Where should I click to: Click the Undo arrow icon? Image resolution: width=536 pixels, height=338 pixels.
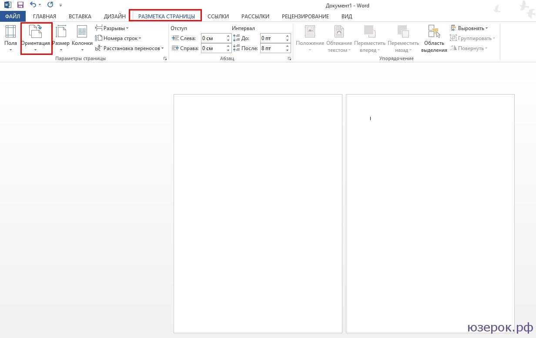pyautogui.click(x=33, y=5)
